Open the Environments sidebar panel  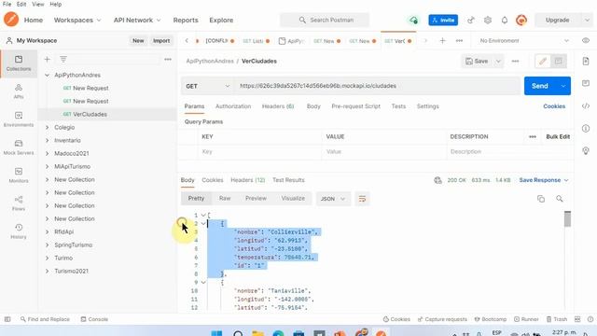[x=19, y=119]
